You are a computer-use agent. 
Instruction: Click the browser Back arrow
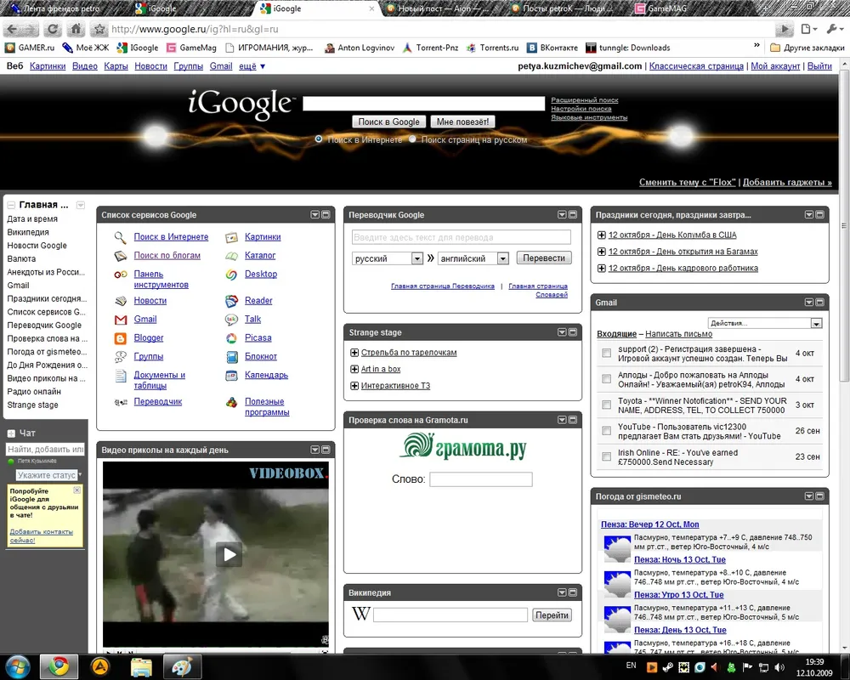tap(13, 29)
